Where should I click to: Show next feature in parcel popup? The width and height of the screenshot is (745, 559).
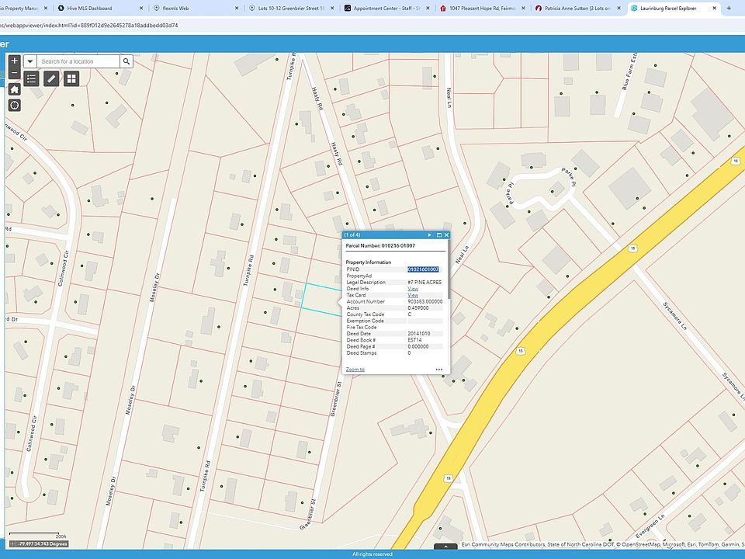click(x=429, y=234)
